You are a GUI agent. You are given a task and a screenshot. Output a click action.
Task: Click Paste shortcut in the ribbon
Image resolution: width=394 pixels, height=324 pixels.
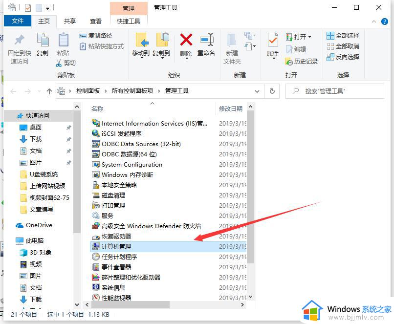[102, 46]
